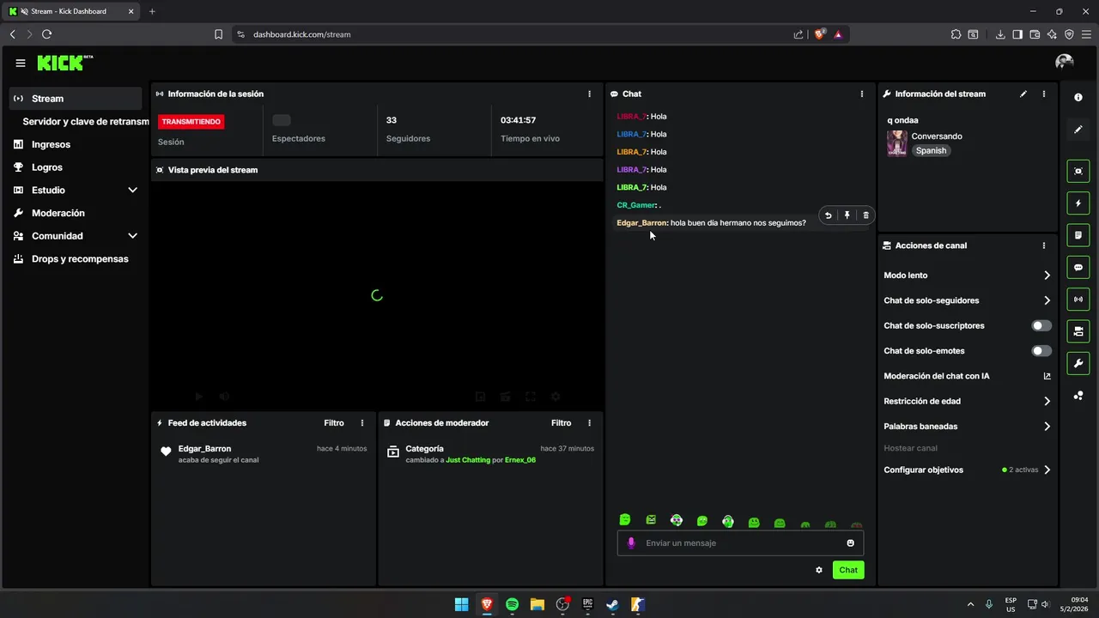The width and height of the screenshot is (1099, 618).
Task: Open Acciones de moderador options menu
Action: pyautogui.click(x=589, y=423)
